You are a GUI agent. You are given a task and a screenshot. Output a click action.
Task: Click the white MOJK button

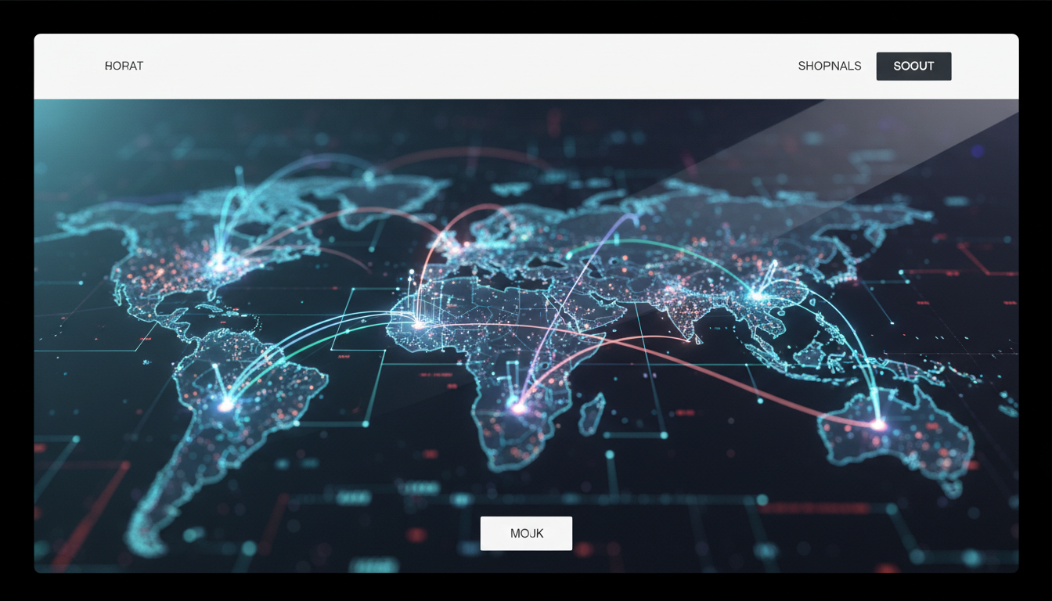tap(526, 533)
